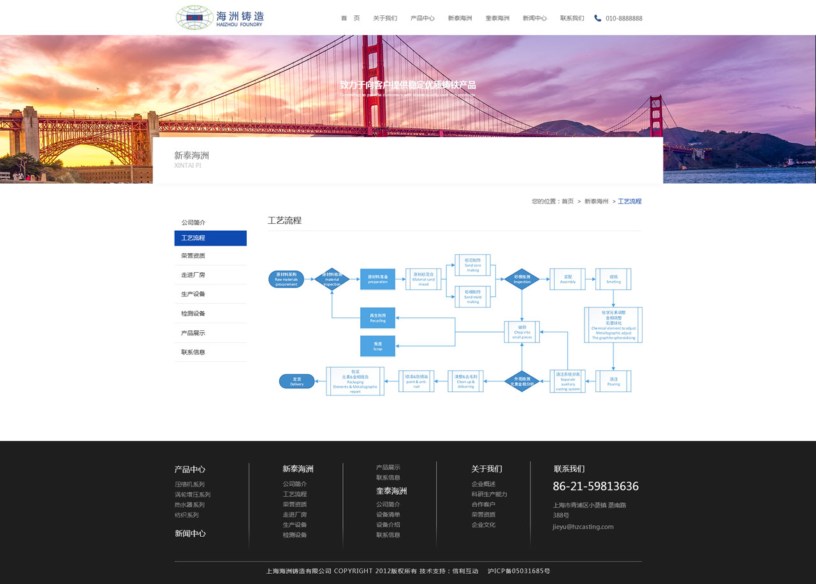Open 公司简介 under footer 新泰海洲

coord(295,485)
